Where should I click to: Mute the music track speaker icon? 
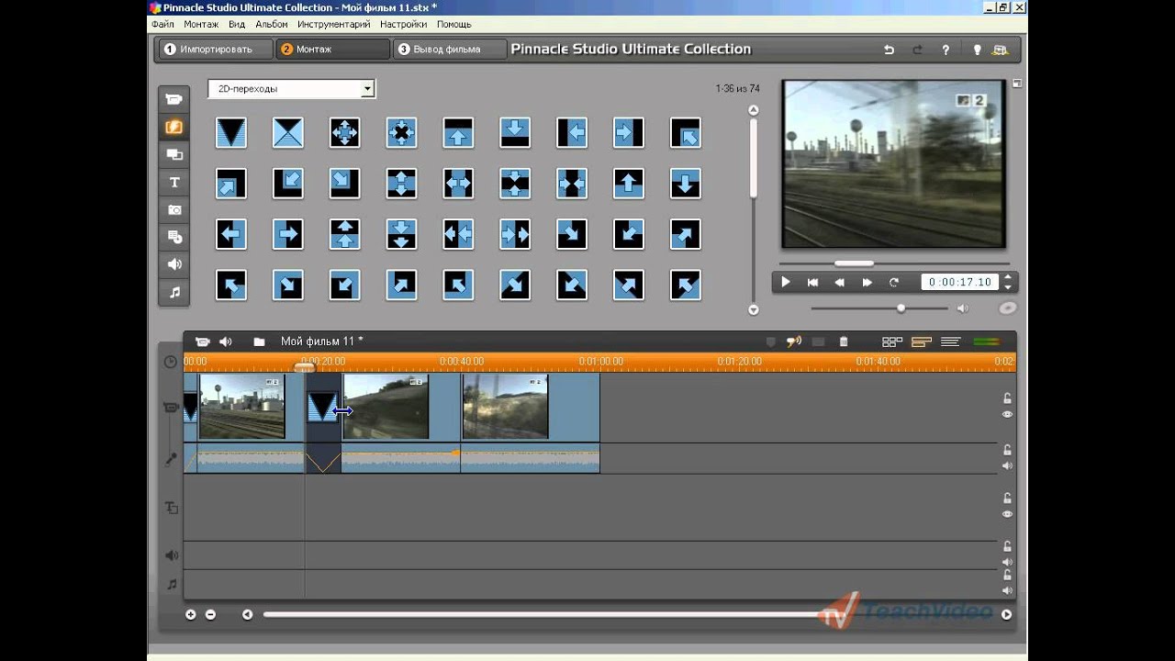(x=1007, y=590)
